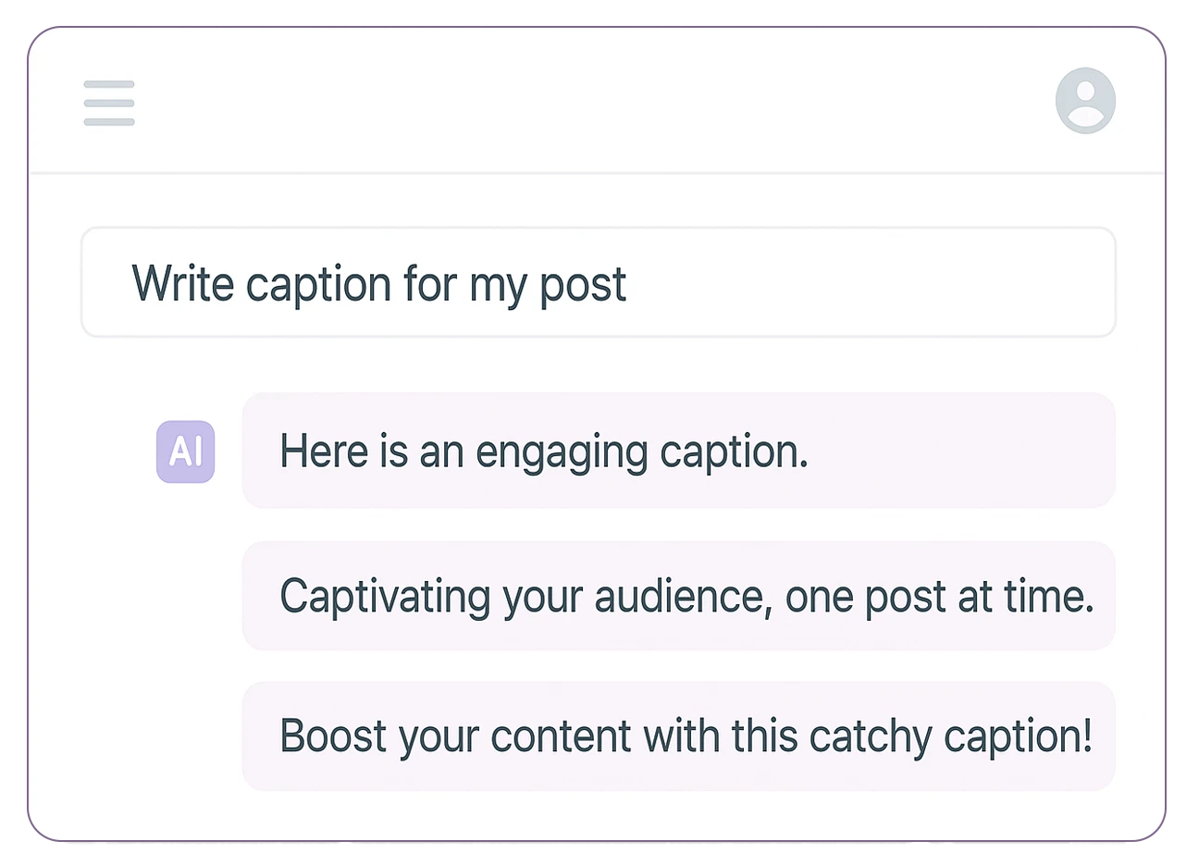Show the profile menu in header

click(x=1085, y=101)
